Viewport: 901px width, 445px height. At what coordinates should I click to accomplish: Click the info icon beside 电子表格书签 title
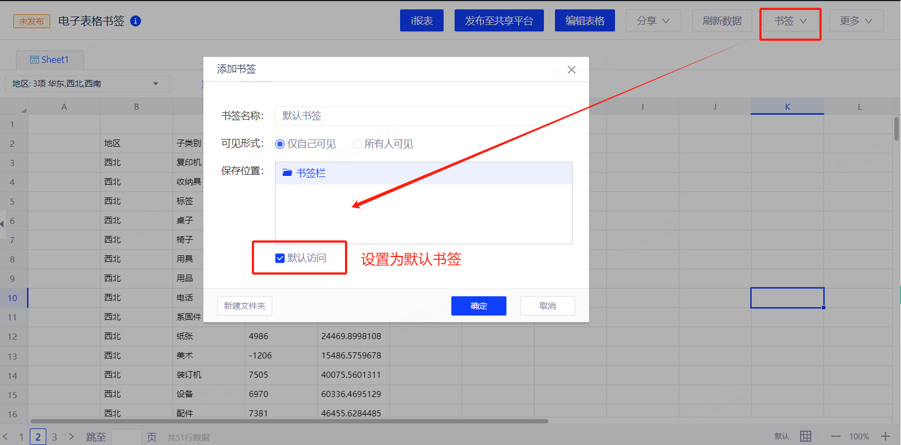136,21
